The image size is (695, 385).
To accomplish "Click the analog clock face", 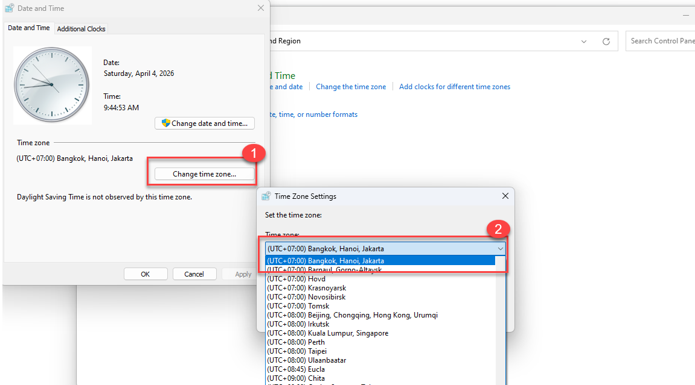I will [52, 85].
